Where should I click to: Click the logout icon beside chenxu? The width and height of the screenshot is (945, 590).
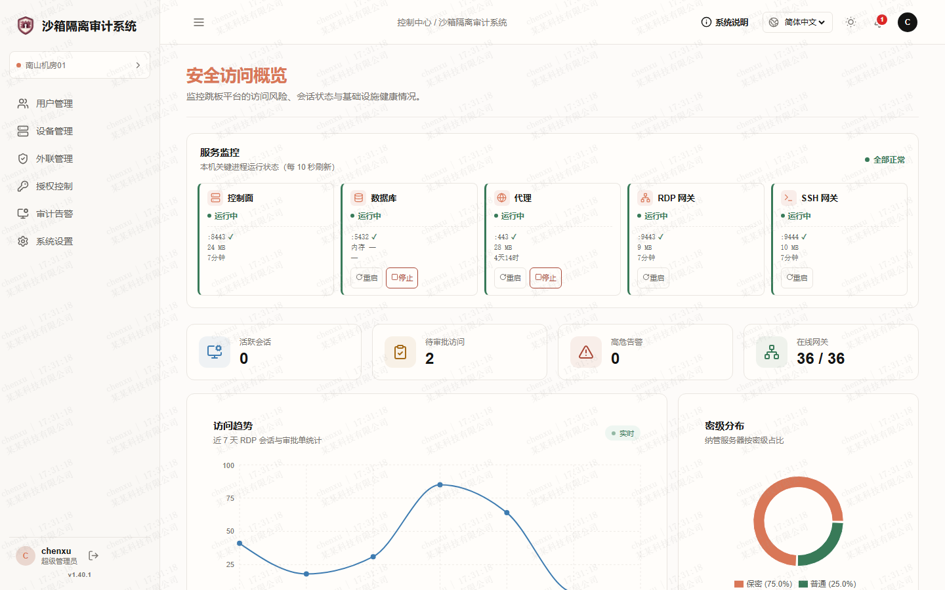click(x=94, y=556)
